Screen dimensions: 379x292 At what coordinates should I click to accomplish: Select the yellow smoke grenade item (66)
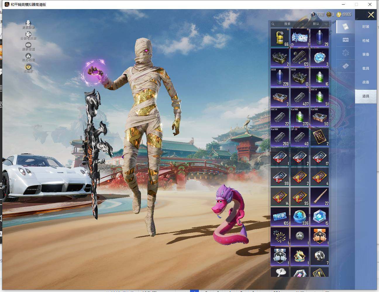[280, 38]
